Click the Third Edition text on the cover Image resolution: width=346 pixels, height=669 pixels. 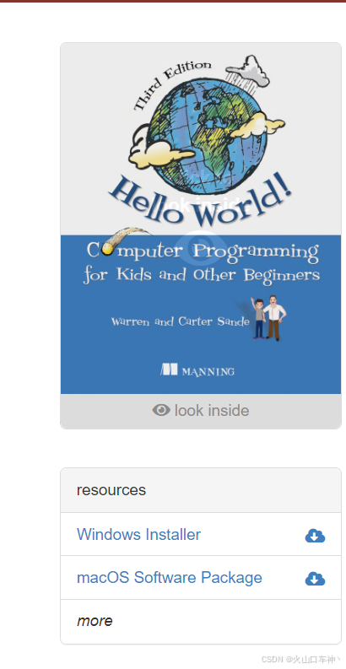171,84
